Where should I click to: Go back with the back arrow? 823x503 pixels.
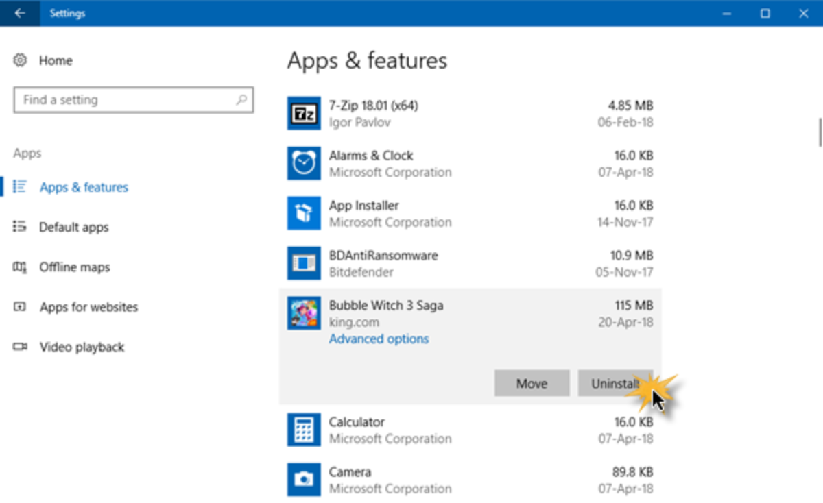20,13
